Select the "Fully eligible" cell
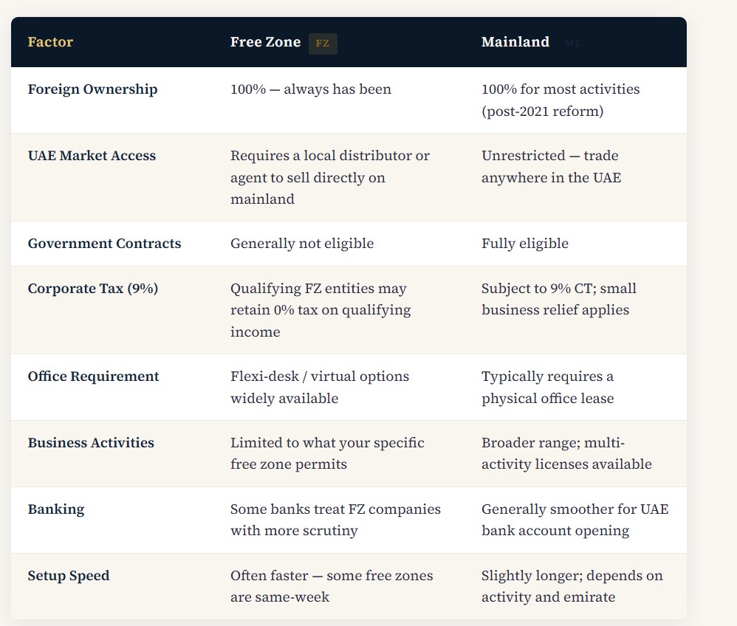This screenshot has width=737, height=626. tap(524, 244)
